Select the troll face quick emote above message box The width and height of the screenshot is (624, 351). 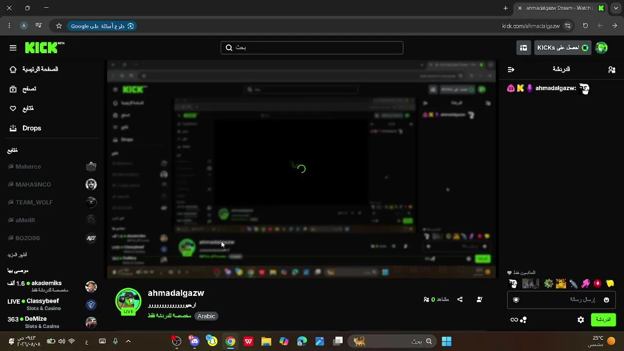click(513, 283)
